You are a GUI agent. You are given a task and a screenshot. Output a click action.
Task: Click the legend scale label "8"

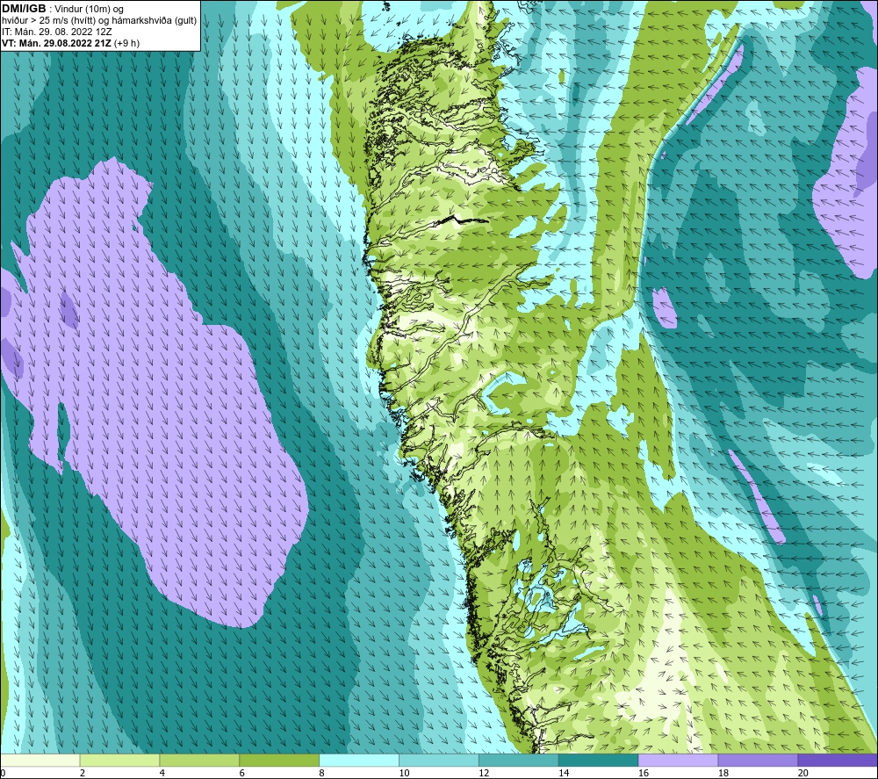click(x=321, y=773)
